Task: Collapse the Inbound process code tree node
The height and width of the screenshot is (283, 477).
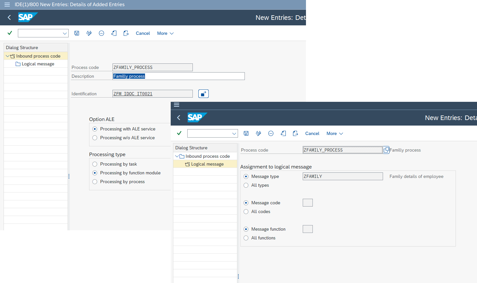Action: click(7, 56)
